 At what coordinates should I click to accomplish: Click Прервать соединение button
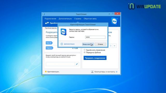coord(95,58)
